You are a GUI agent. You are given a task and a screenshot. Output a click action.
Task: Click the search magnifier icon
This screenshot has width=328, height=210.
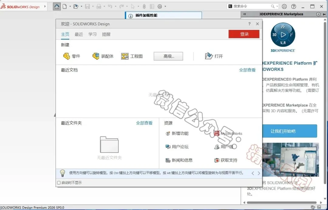(272, 6)
